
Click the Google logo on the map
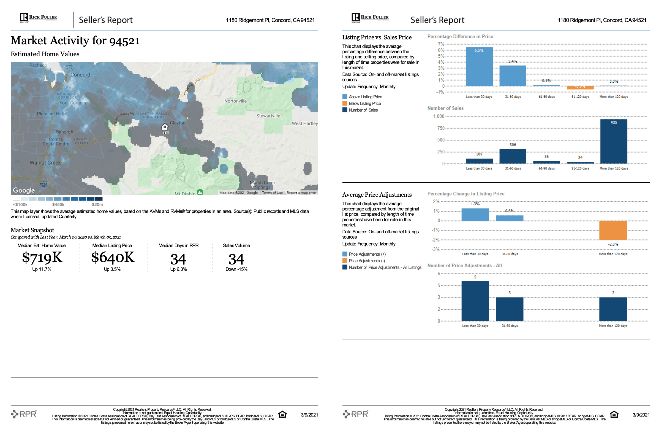(x=24, y=190)
